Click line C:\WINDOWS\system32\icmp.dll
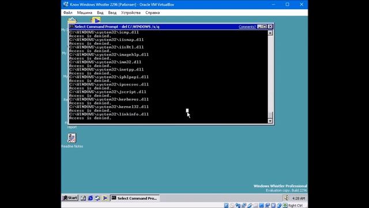Viewport: 369px width, 208px height. (104, 32)
